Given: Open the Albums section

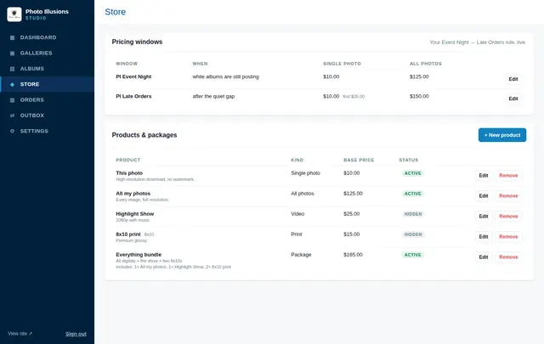Looking at the screenshot, I should coord(48,69).
